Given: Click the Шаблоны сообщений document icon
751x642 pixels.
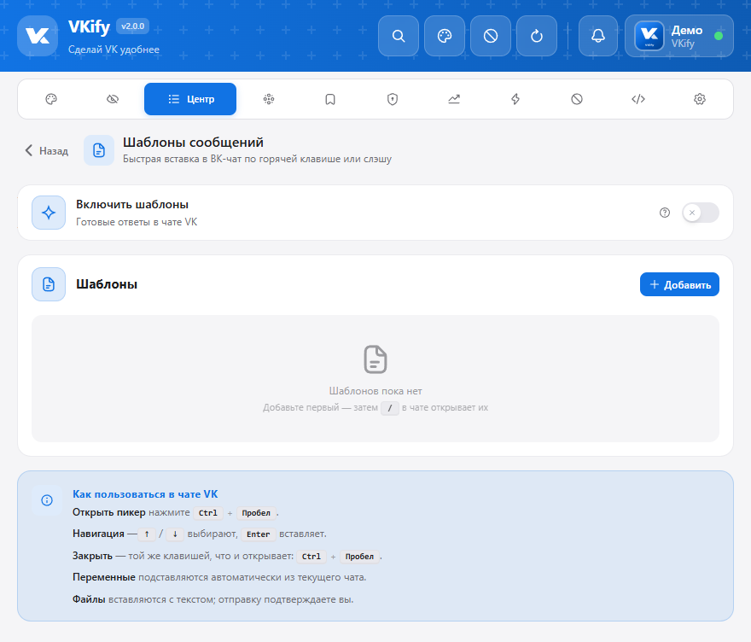Looking at the screenshot, I should [99, 150].
